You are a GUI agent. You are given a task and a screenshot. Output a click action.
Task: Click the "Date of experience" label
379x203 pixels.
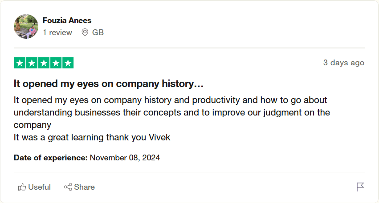pyautogui.click(x=51, y=158)
